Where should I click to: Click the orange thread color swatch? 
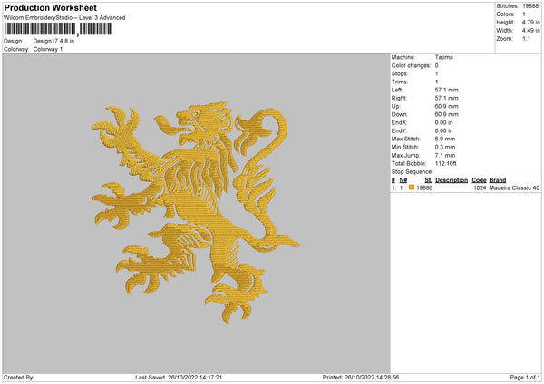[412, 187]
